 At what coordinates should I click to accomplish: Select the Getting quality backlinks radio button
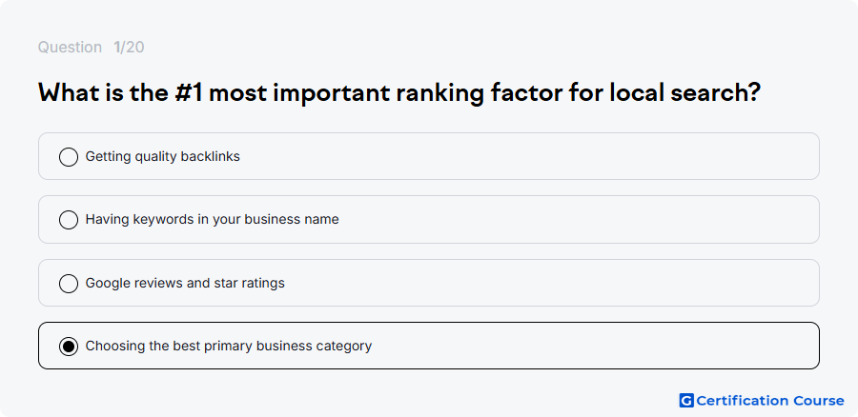tap(69, 156)
